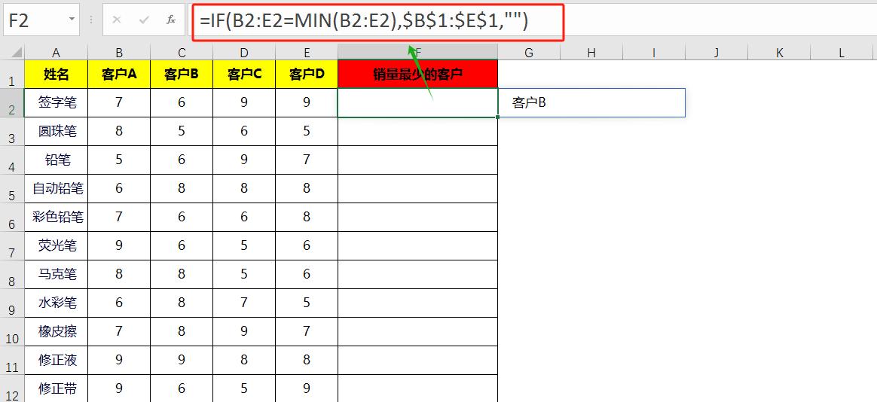
Task: Click the 自动铅笔 cell
Action: (56, 188)
